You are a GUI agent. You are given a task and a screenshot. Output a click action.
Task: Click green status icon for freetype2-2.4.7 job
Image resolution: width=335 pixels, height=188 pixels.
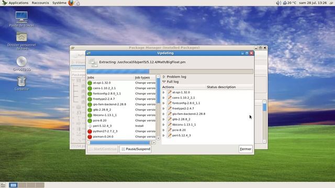point(90,99)
